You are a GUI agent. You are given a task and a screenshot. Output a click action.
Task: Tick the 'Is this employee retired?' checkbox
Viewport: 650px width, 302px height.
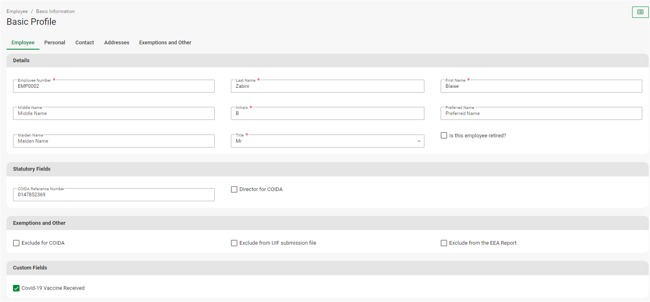pyautogui.click(x=444, y=135)
